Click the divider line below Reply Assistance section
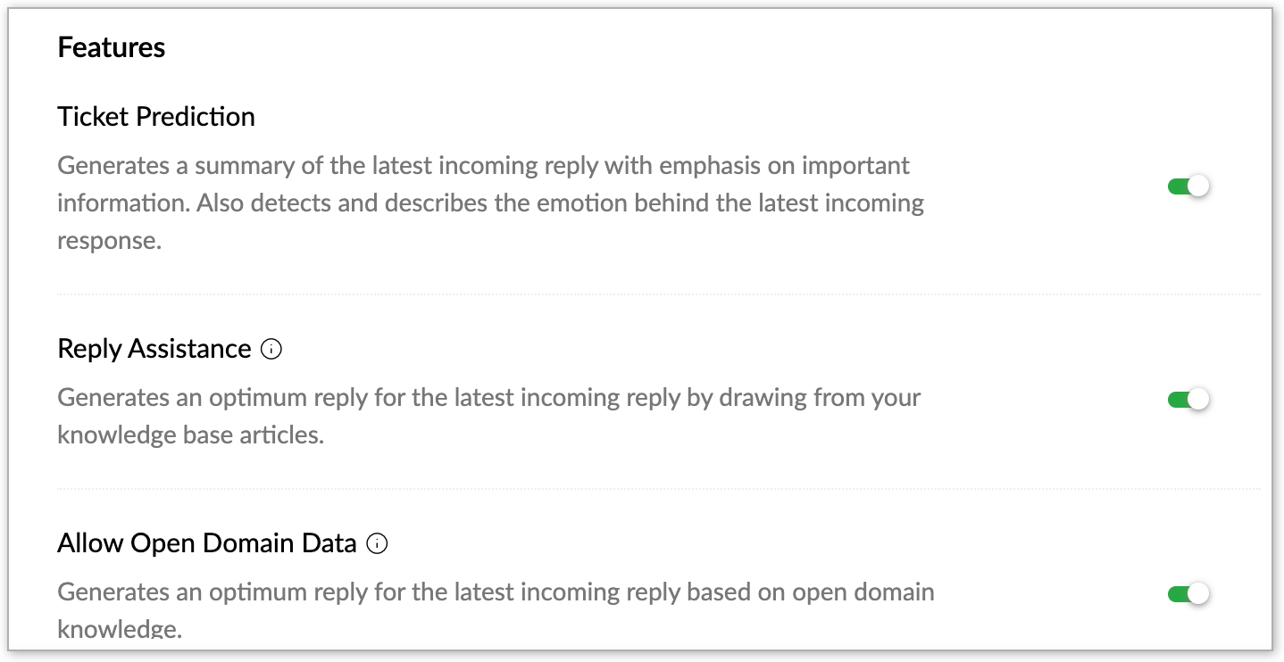Viewport: 1284px width, 662px height. (x=658, y=489)
